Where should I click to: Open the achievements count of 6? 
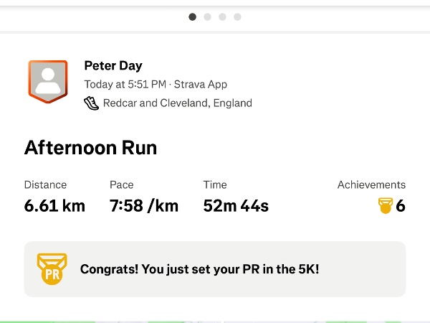(401, 206)
